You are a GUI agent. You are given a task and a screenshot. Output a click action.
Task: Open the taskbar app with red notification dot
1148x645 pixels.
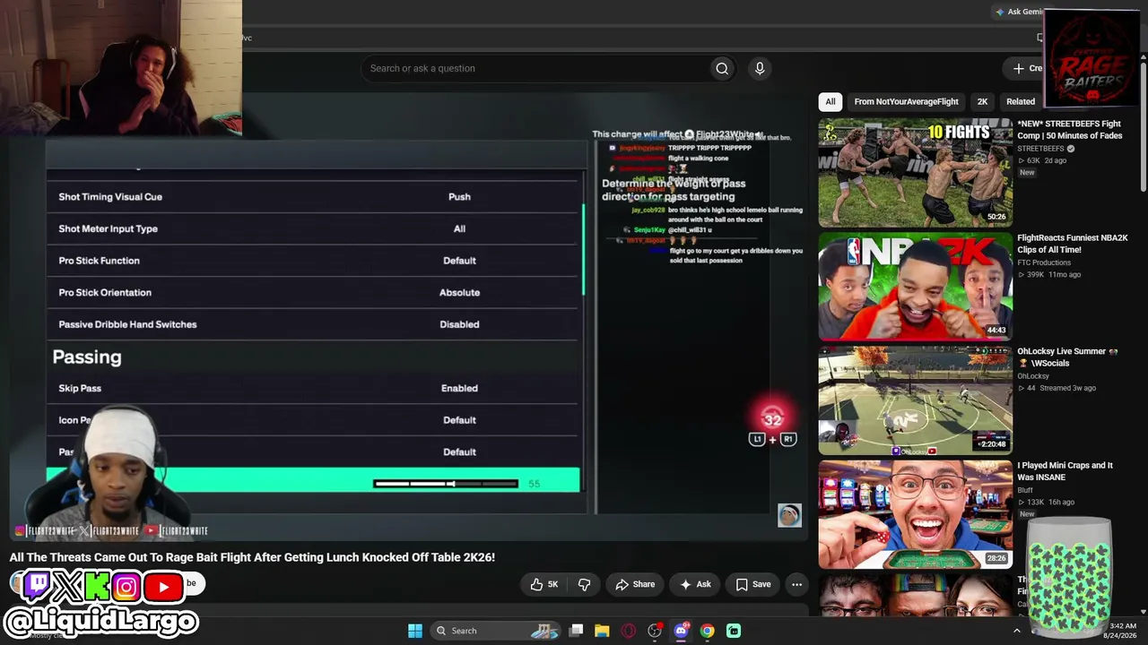coord(655,631)
